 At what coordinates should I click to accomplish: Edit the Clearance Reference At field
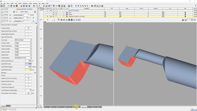(x=28, y=61)
